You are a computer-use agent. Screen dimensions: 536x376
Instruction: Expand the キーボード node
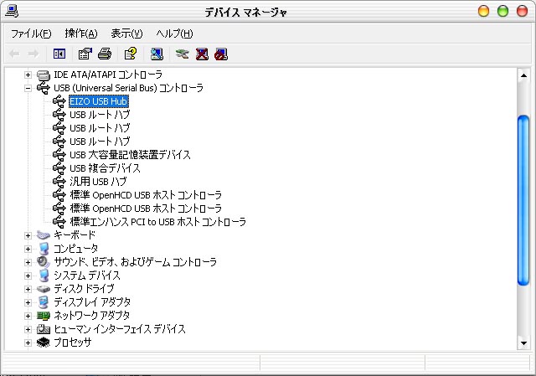pos(28,235)
